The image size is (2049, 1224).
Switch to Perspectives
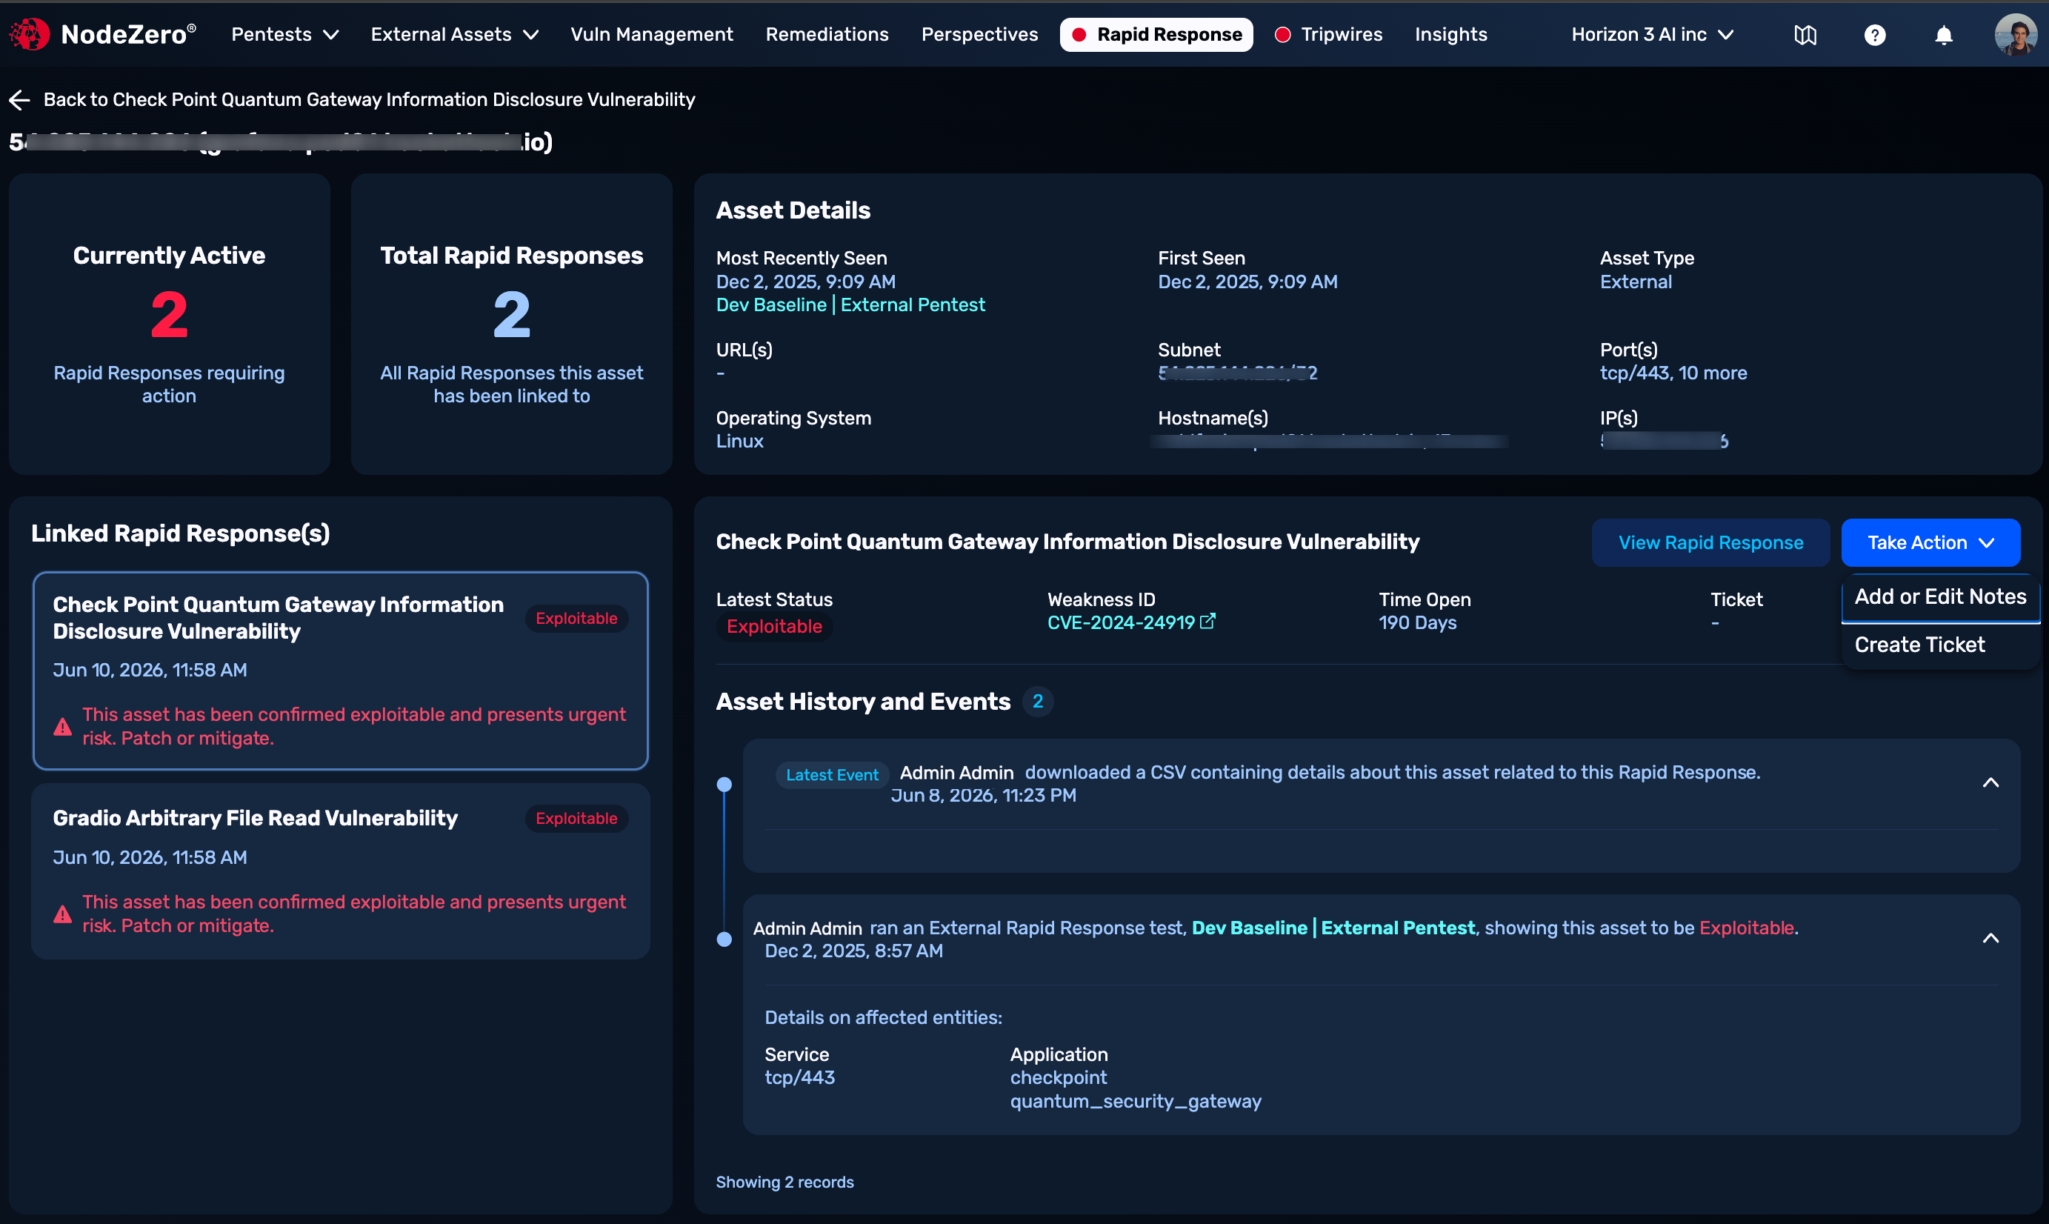(x=979, y=35)
